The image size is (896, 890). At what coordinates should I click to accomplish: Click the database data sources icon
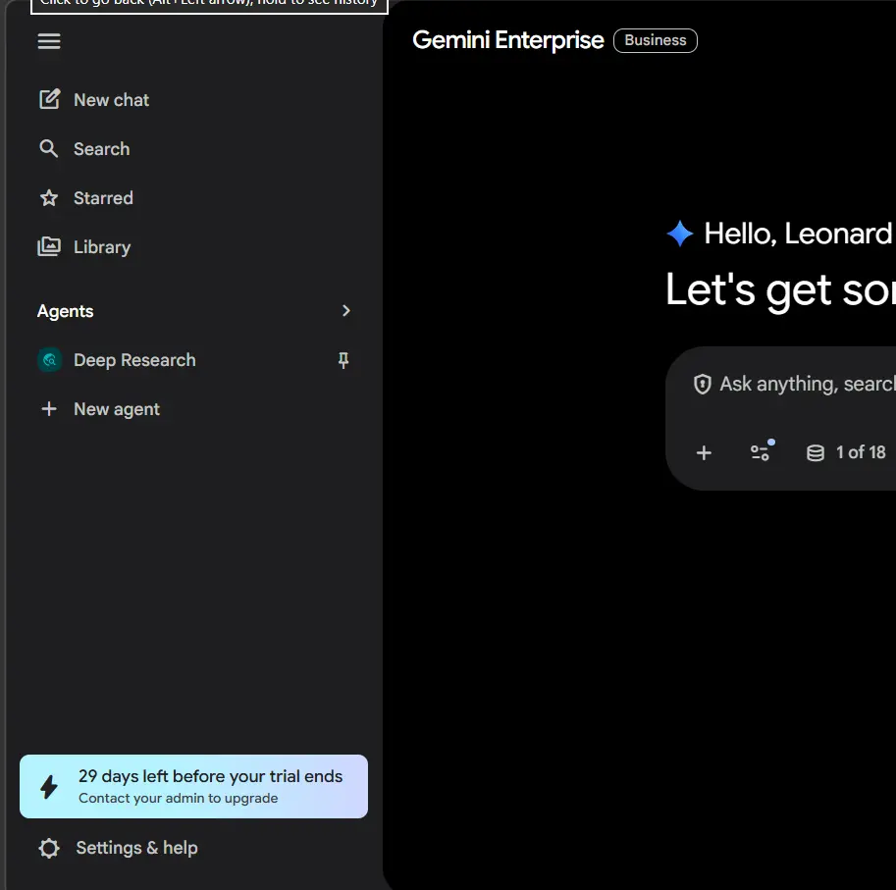tap(816, 453)
